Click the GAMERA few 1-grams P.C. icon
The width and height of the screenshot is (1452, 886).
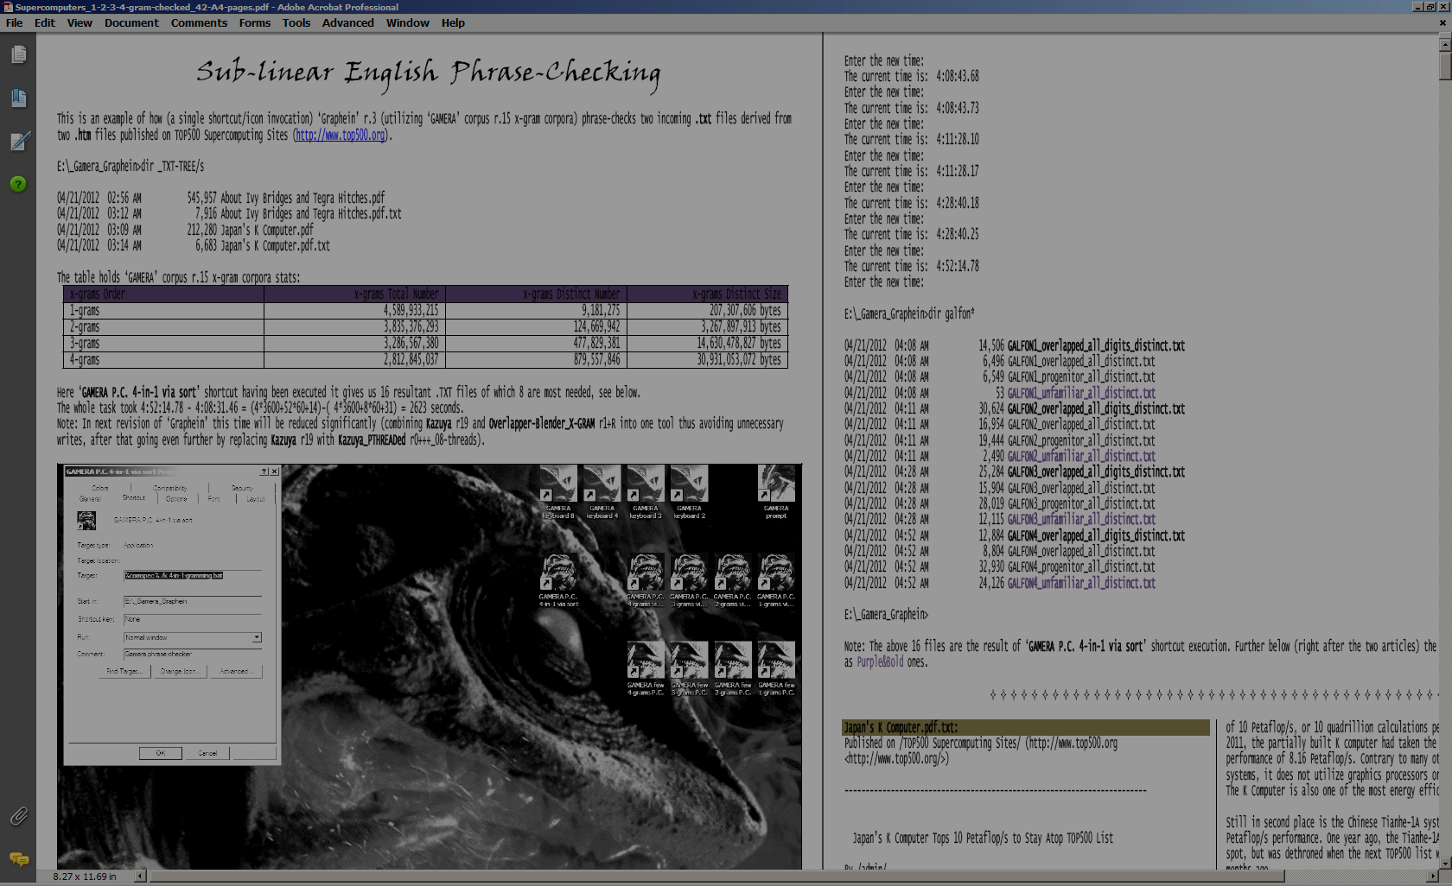pos(776,668)
